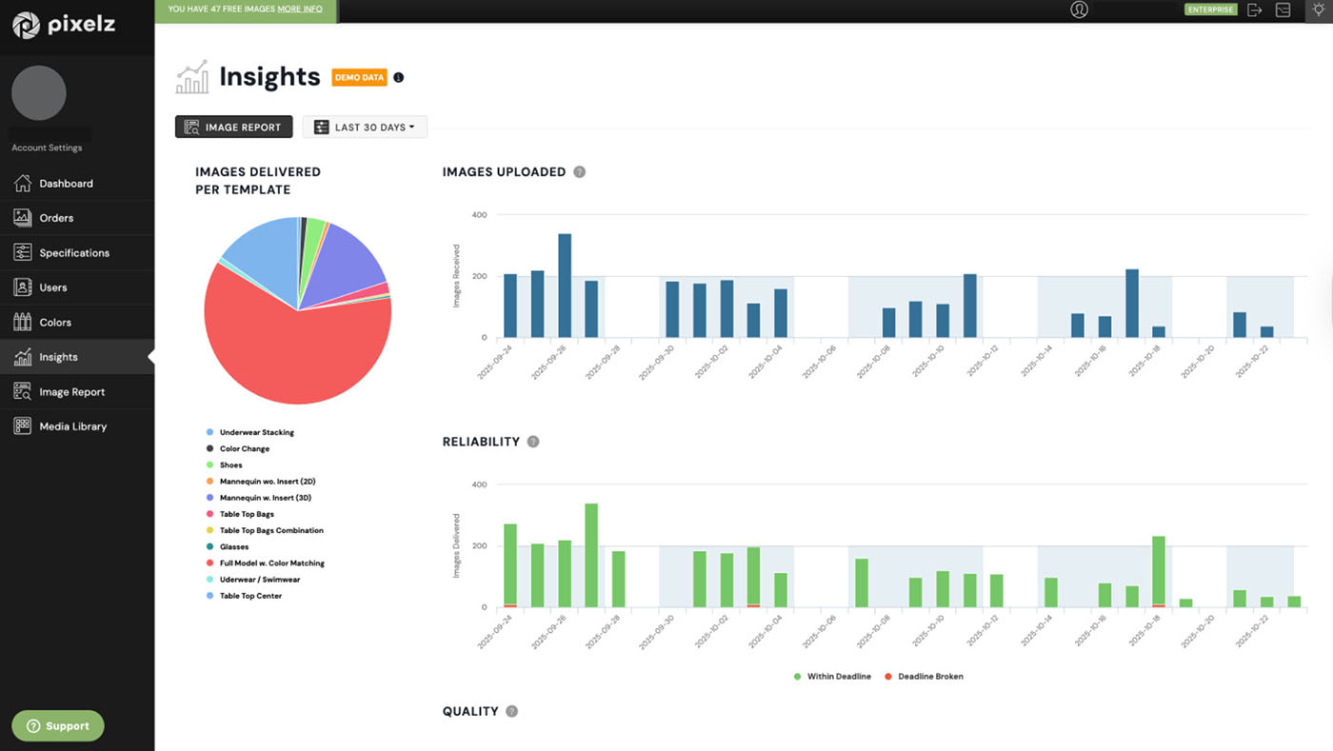Click the Image Report sidebar icon

tap(23, 392)
